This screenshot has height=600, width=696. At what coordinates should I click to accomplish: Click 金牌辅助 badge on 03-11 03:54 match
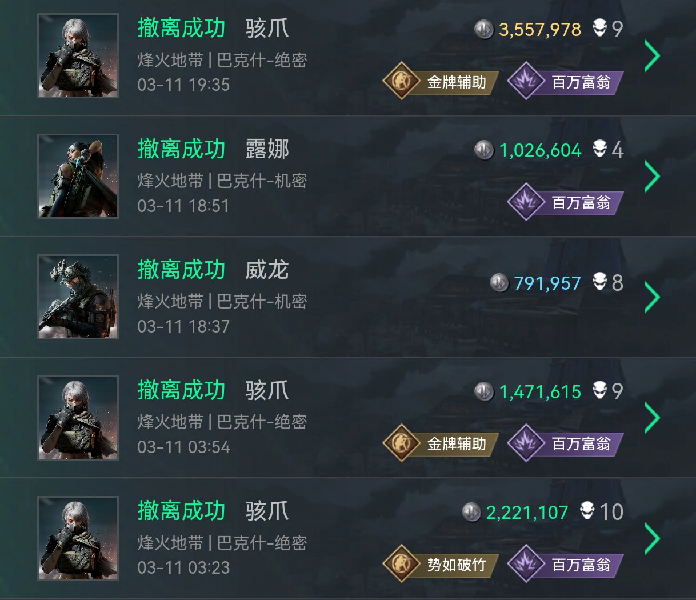pyautogui.click(x=441, y=444)
